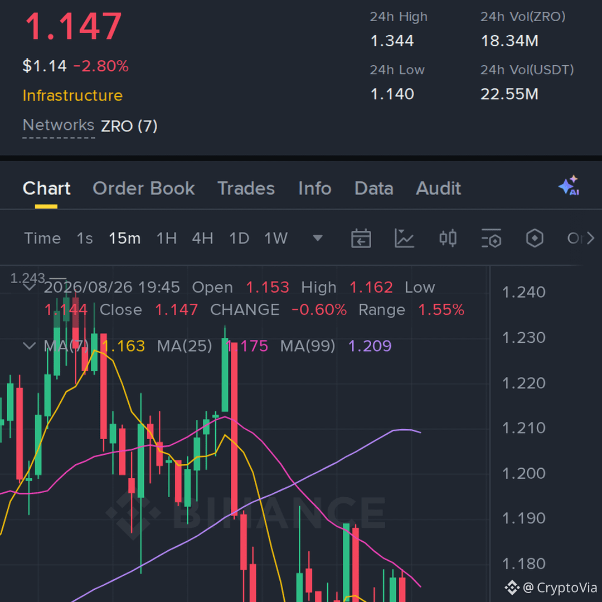602x602 pixels.
Task: Open the Infrastructure category link
Action: coord(72,95)
